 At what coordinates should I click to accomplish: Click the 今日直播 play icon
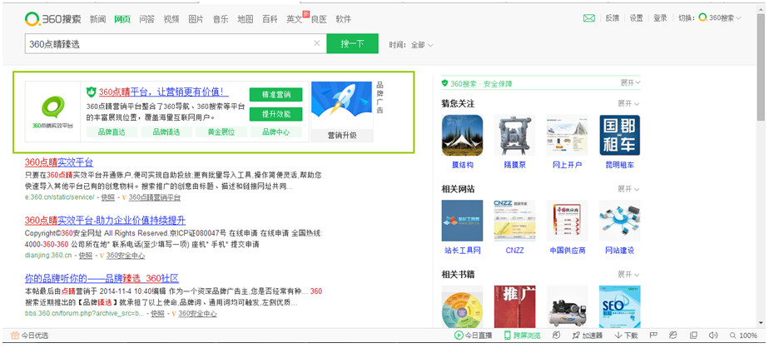(459, 336)
